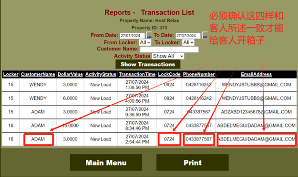Click the From Date text field
The image size is (298, 177).
(x=132, y=36)
